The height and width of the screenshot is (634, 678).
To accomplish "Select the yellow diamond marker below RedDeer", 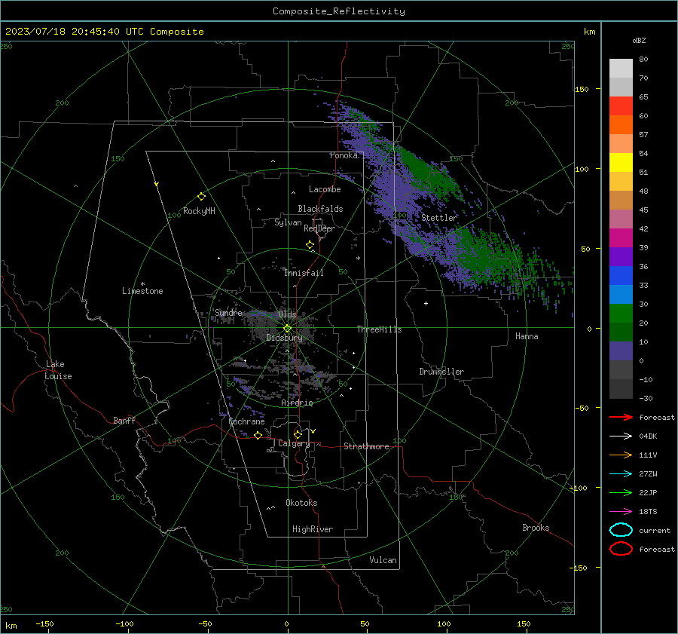I will click(x=310, y=245).
